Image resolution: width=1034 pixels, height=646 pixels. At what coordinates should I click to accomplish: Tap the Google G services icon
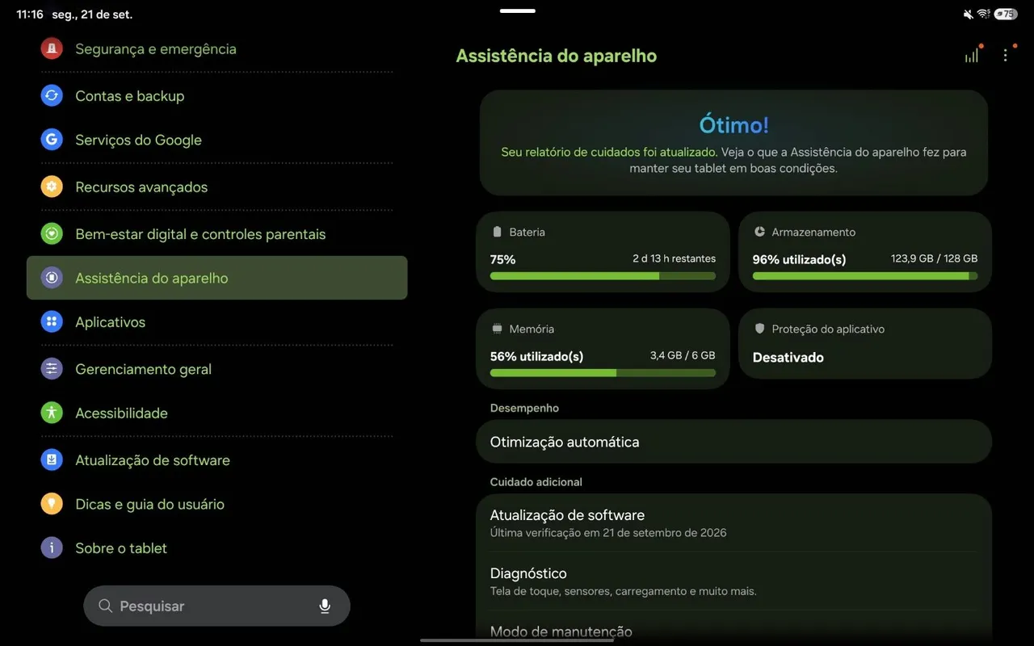52,140
